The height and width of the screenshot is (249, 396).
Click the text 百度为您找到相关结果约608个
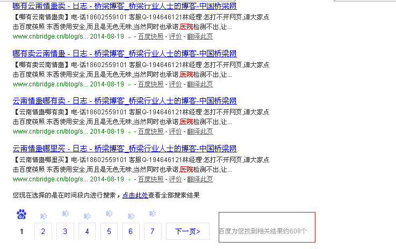point(263,231)
